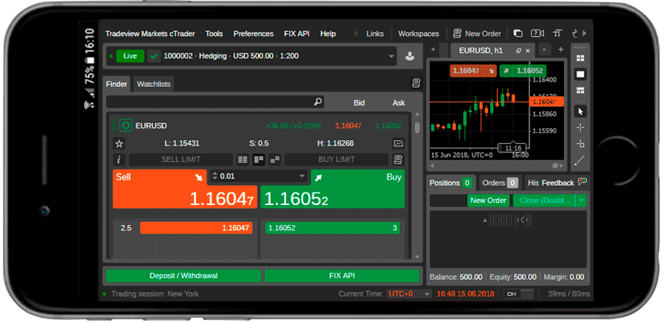
Task: Click the new order scroll icon above Bid/Ask
Action: coord(417,83)
